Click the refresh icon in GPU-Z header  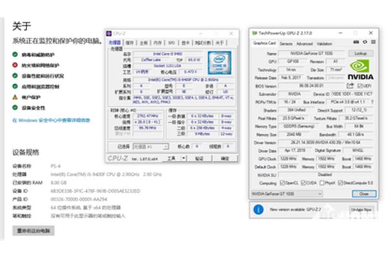[365, 42]
